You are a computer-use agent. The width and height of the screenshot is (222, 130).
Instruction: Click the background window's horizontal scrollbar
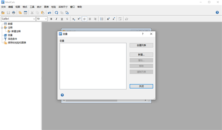click(x=91, y=101)
